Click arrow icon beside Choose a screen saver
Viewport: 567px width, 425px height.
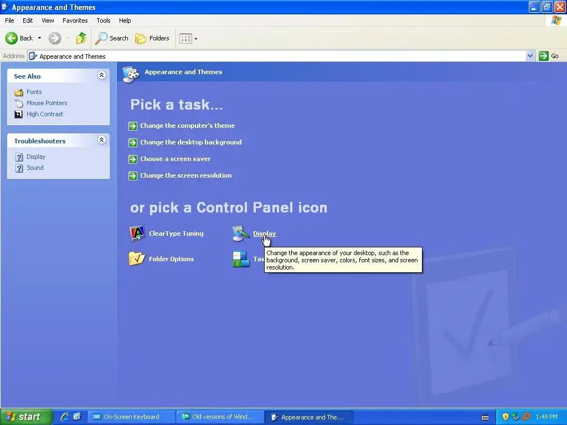point(133,159)
